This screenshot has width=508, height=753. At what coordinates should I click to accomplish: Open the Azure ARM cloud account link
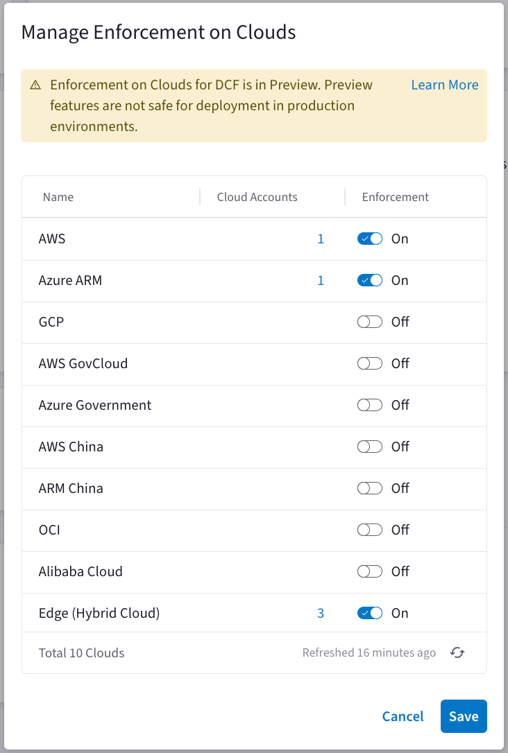click(x=321, y=279)
